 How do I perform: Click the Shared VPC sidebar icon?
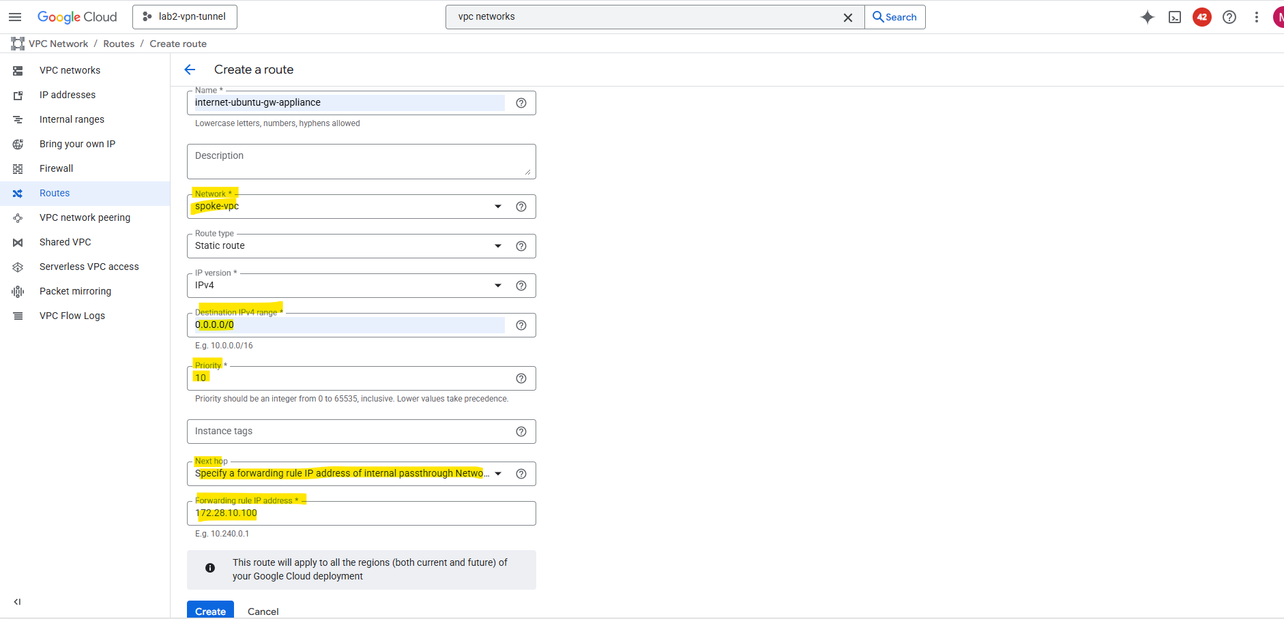(18, 243)
